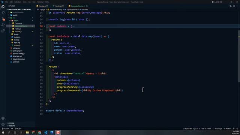Open package.json file
240x135 pixels.
18,51
